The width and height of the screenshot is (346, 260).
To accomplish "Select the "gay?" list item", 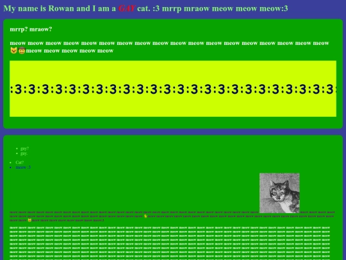I will [24, 148].
